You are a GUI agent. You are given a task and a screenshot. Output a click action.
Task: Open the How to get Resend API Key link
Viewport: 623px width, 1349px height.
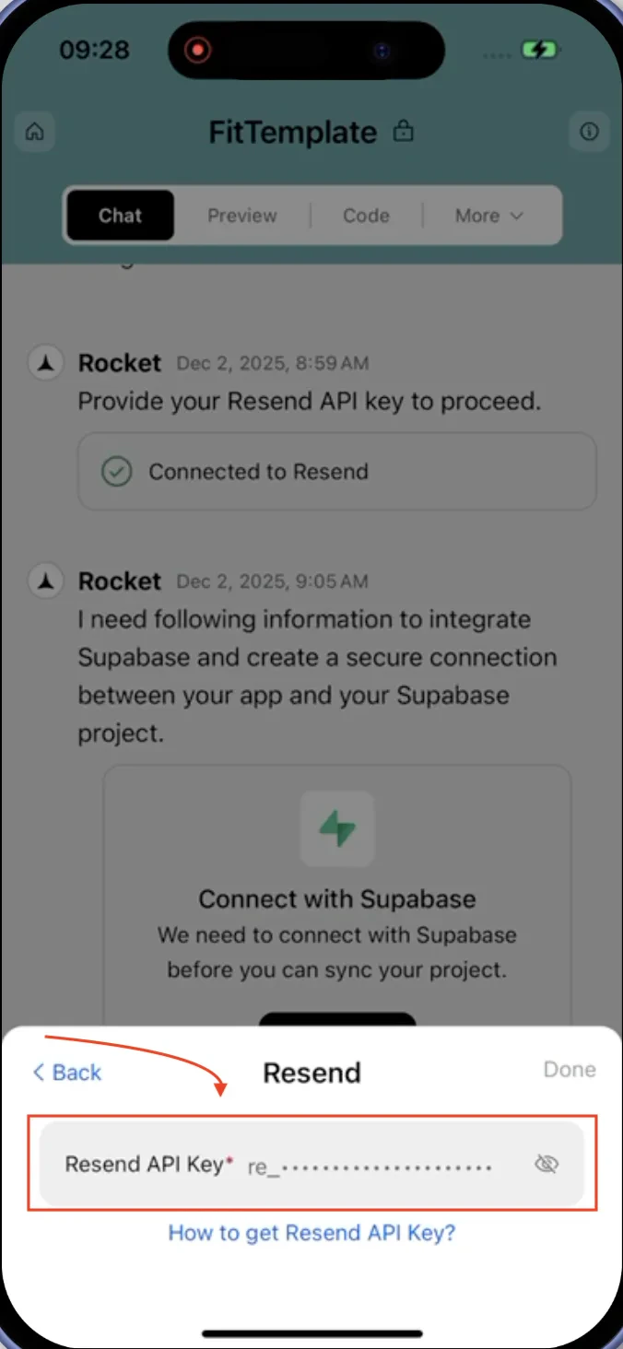coord(311,1233)
